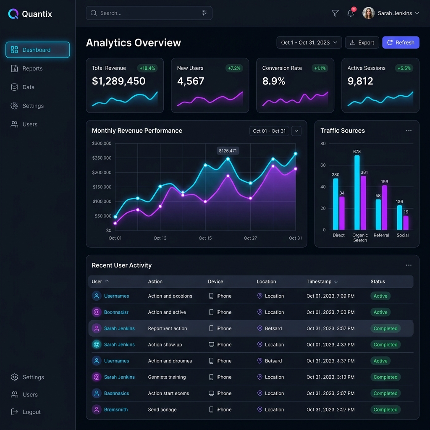This screenshot has height=430, width=430.
Task: Open the Total Revenue card
Action: point(125,85)
